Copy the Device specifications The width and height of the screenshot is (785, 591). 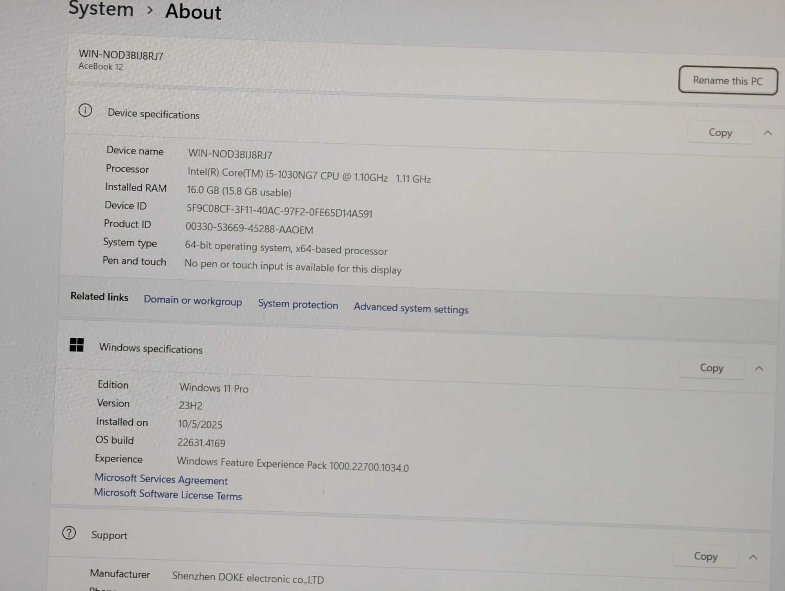tap(720, 133)
